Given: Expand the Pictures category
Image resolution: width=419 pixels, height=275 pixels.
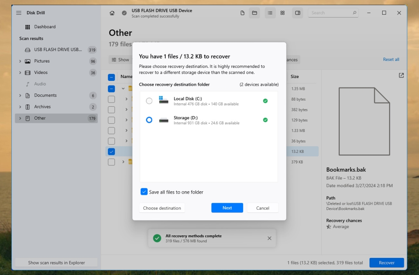Looking at the screenshot, I should (x=20, y=61).
